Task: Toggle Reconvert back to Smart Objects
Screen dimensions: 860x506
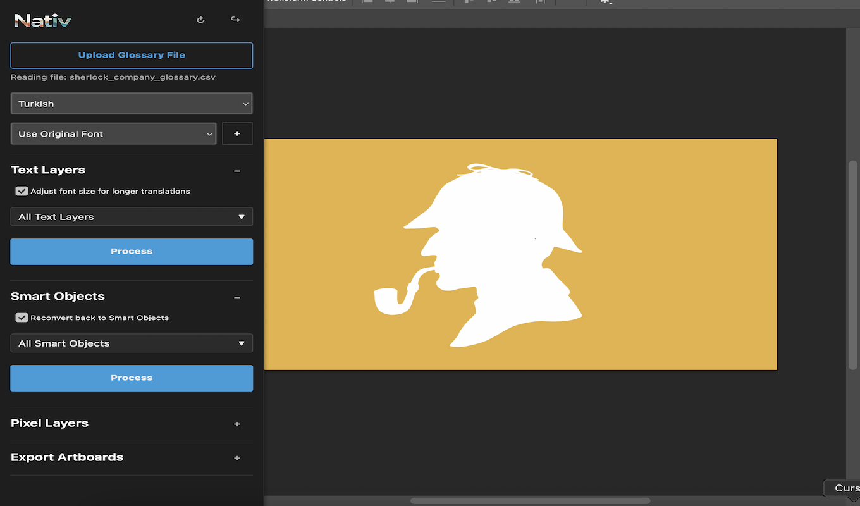Action: [x=21, y=318]
